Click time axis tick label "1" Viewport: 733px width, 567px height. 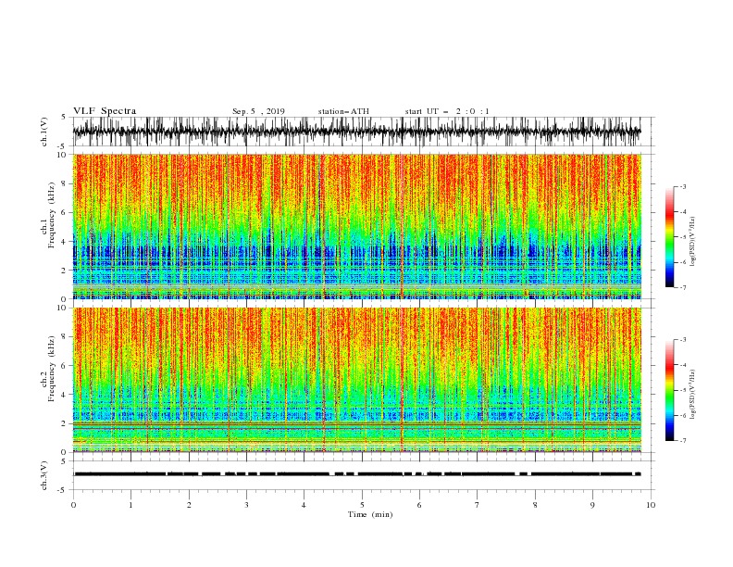130,505
